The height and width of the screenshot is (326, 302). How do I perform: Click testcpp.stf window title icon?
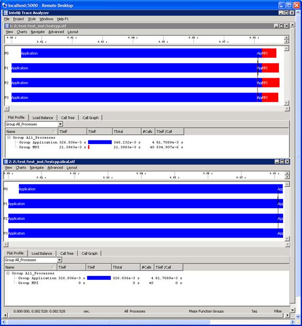point(7,26)
